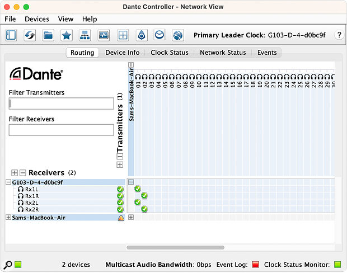Open the network hierarchy icon
The width and height of the screenshot is (347, 273).
pos(85,35)
